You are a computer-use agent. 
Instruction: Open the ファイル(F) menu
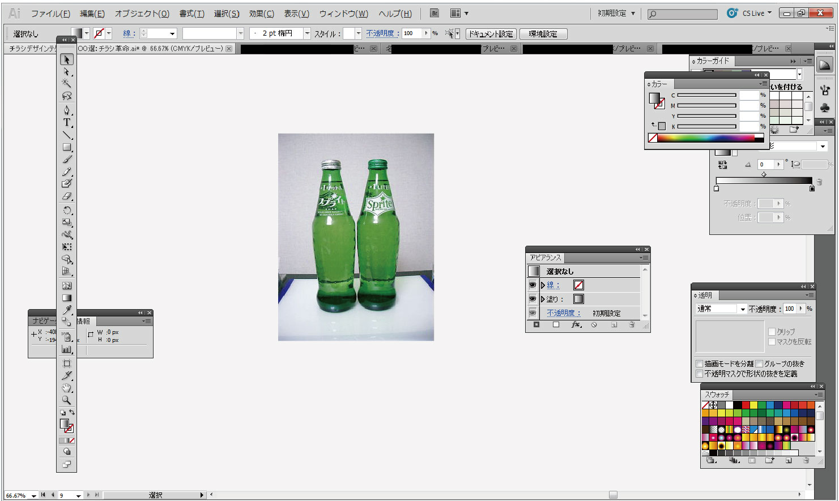tap(51, 14)
